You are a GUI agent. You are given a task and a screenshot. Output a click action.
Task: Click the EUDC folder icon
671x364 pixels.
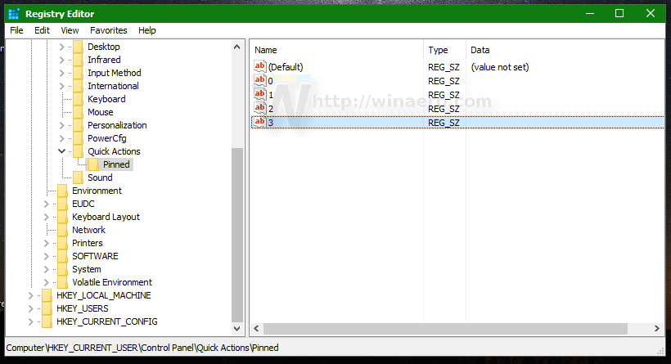tap(62, 204)
